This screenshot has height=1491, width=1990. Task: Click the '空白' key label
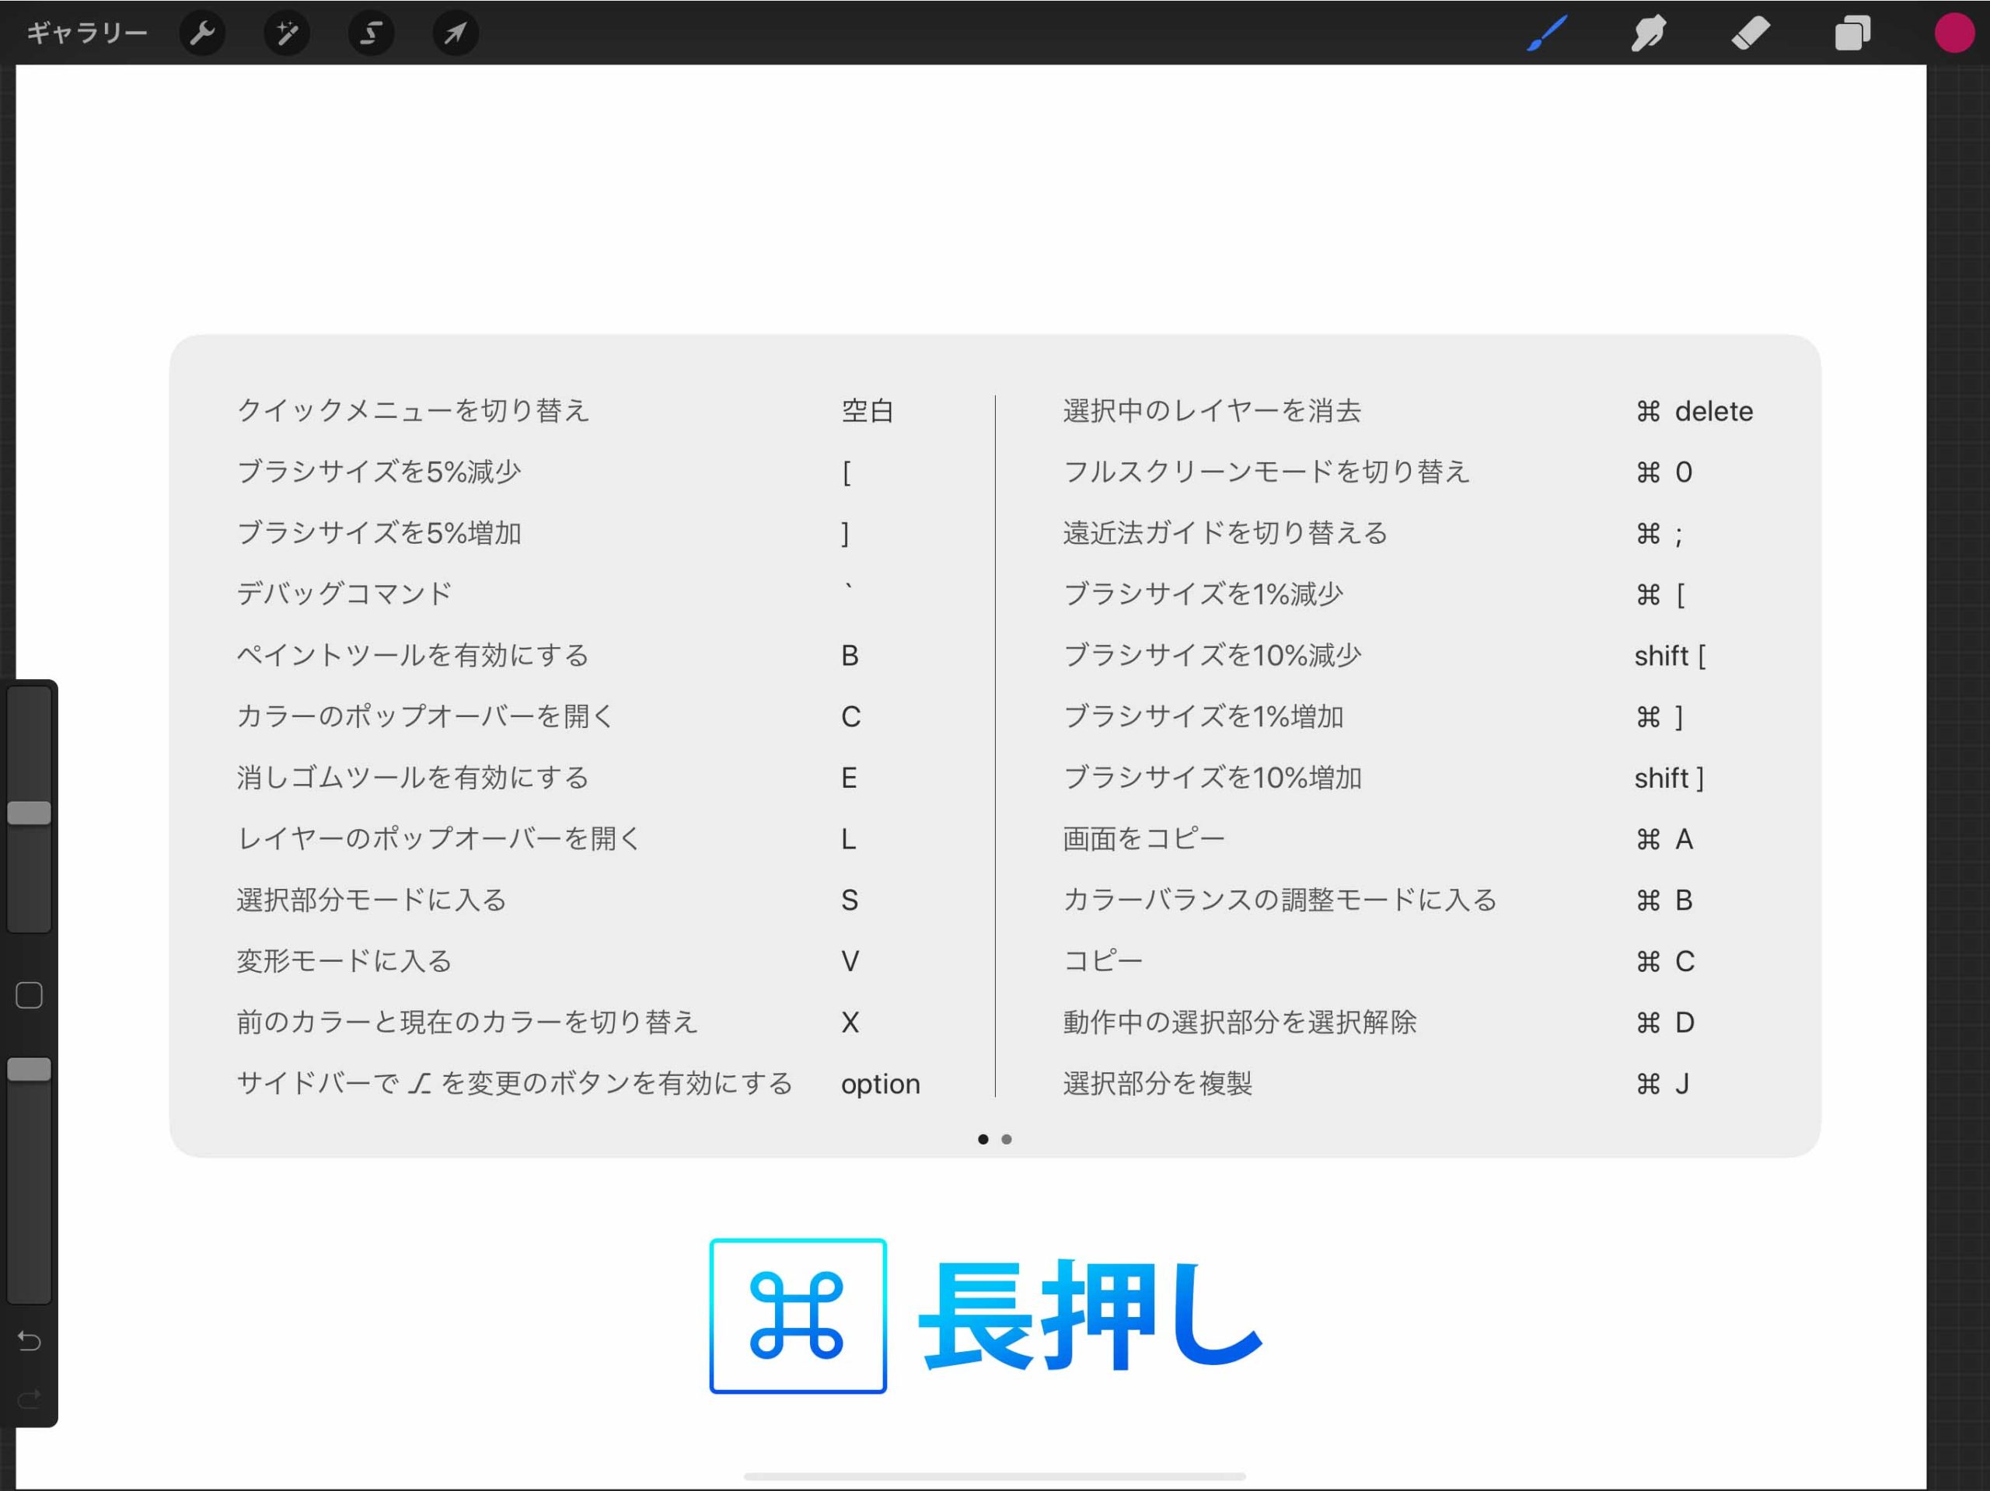[868, 411]
